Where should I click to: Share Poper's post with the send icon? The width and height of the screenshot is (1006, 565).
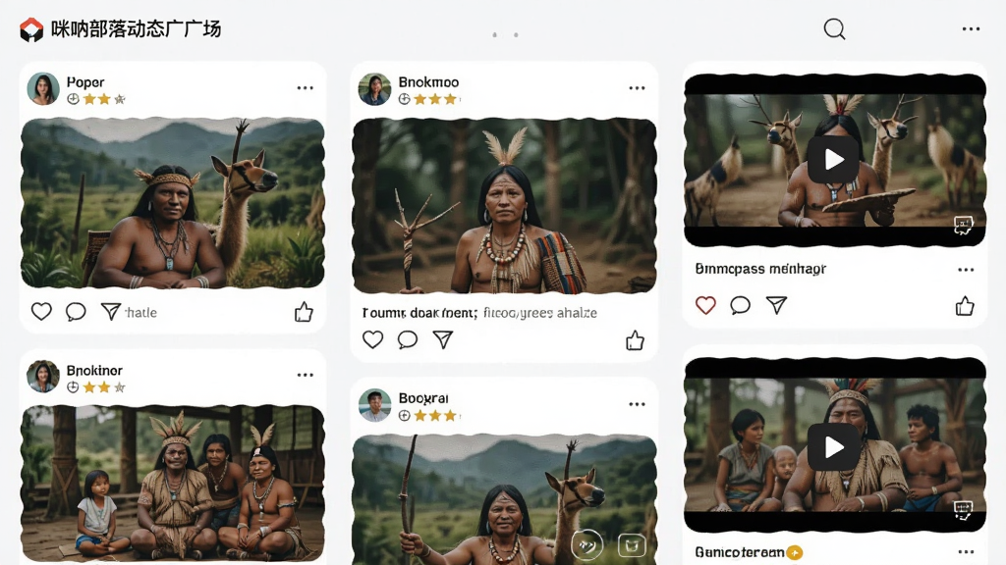[110, 311]
